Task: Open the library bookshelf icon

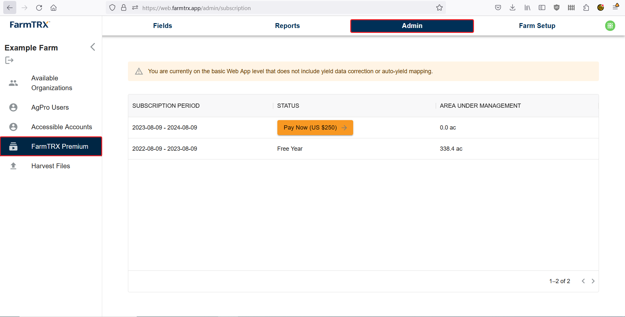Action: (527, 8)
